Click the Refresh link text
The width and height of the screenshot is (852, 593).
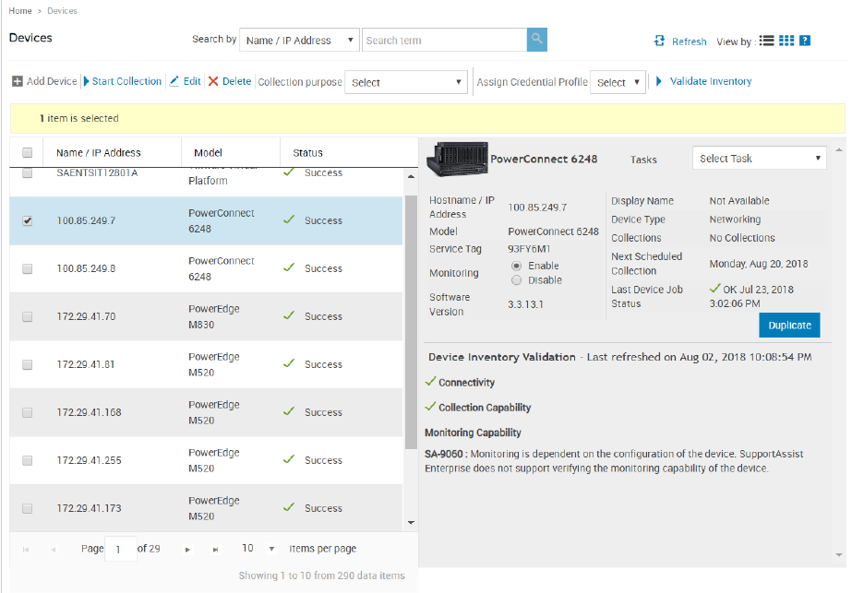coord(689,42)
